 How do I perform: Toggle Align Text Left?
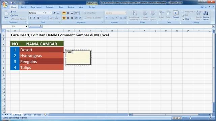point(64,18)
